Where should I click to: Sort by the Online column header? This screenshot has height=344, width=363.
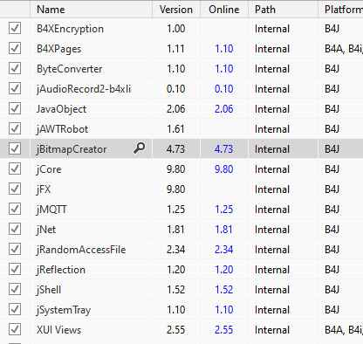[x=224, y=10]
